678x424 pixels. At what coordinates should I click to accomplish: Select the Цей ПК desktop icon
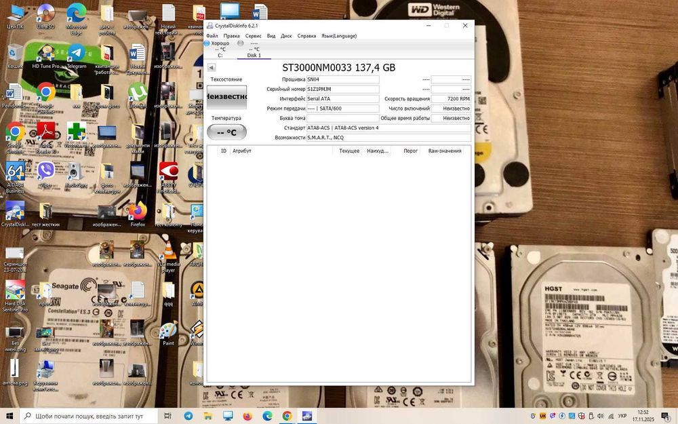tap(15, 18)
